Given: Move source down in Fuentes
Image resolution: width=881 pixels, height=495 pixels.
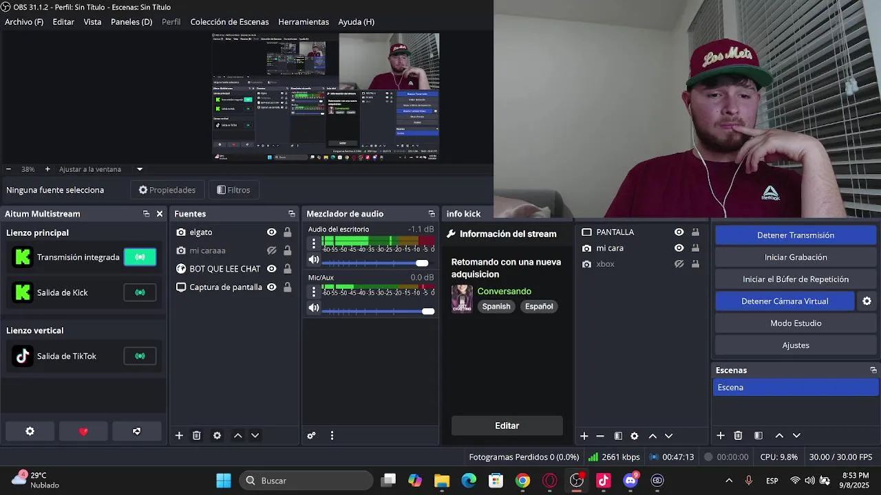Looking at the screenshot, I should coord(255,435).
